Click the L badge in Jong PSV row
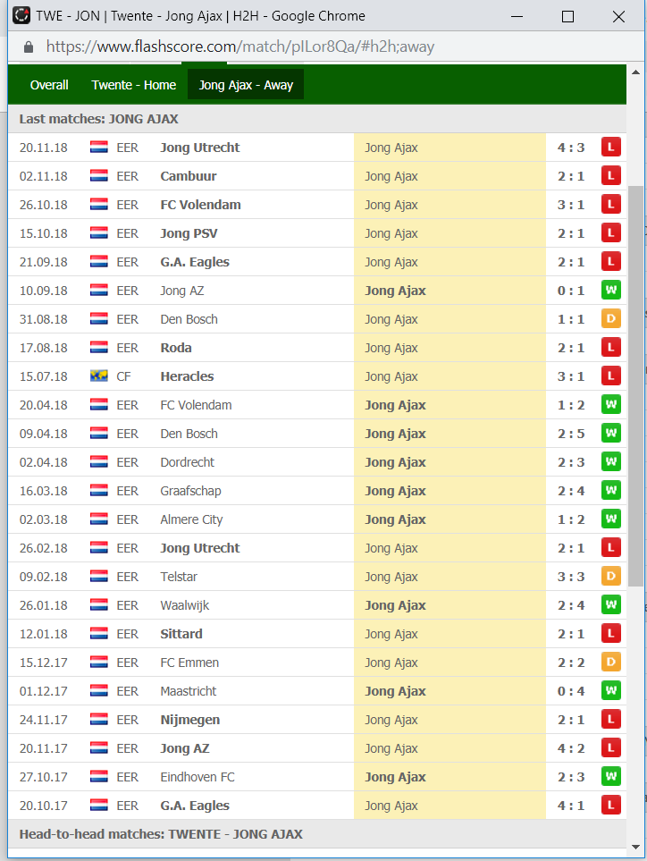This screenshot has width=647, height=861. point(610,232)
